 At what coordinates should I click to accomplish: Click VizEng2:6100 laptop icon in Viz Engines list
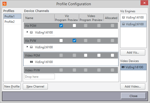click(x=123, y=24)
